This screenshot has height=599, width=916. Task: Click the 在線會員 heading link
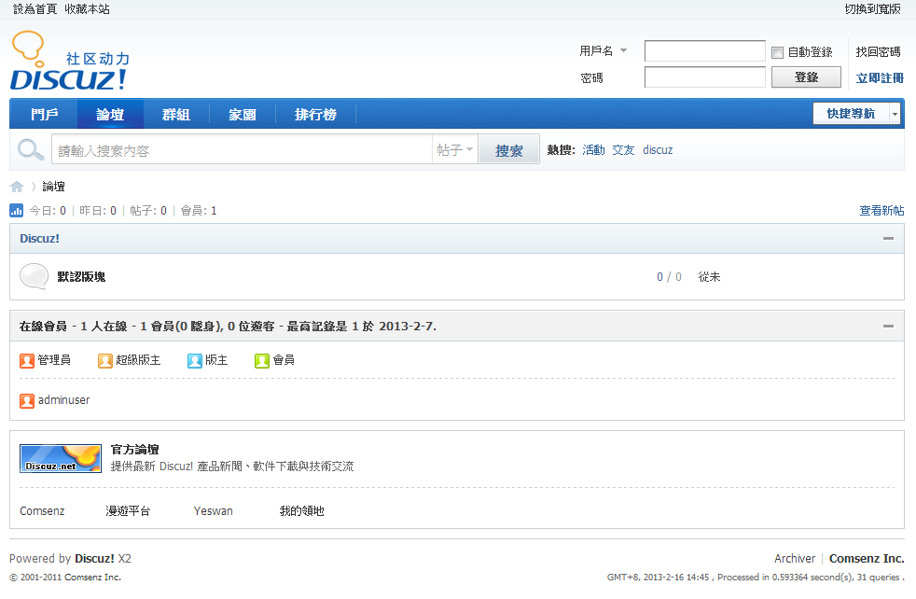[x=43, y=326]
